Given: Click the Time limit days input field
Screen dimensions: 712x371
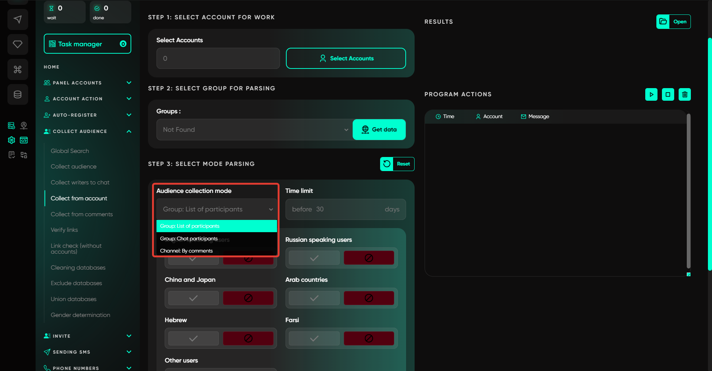Looking at the screenshot, I should [345, 210].
